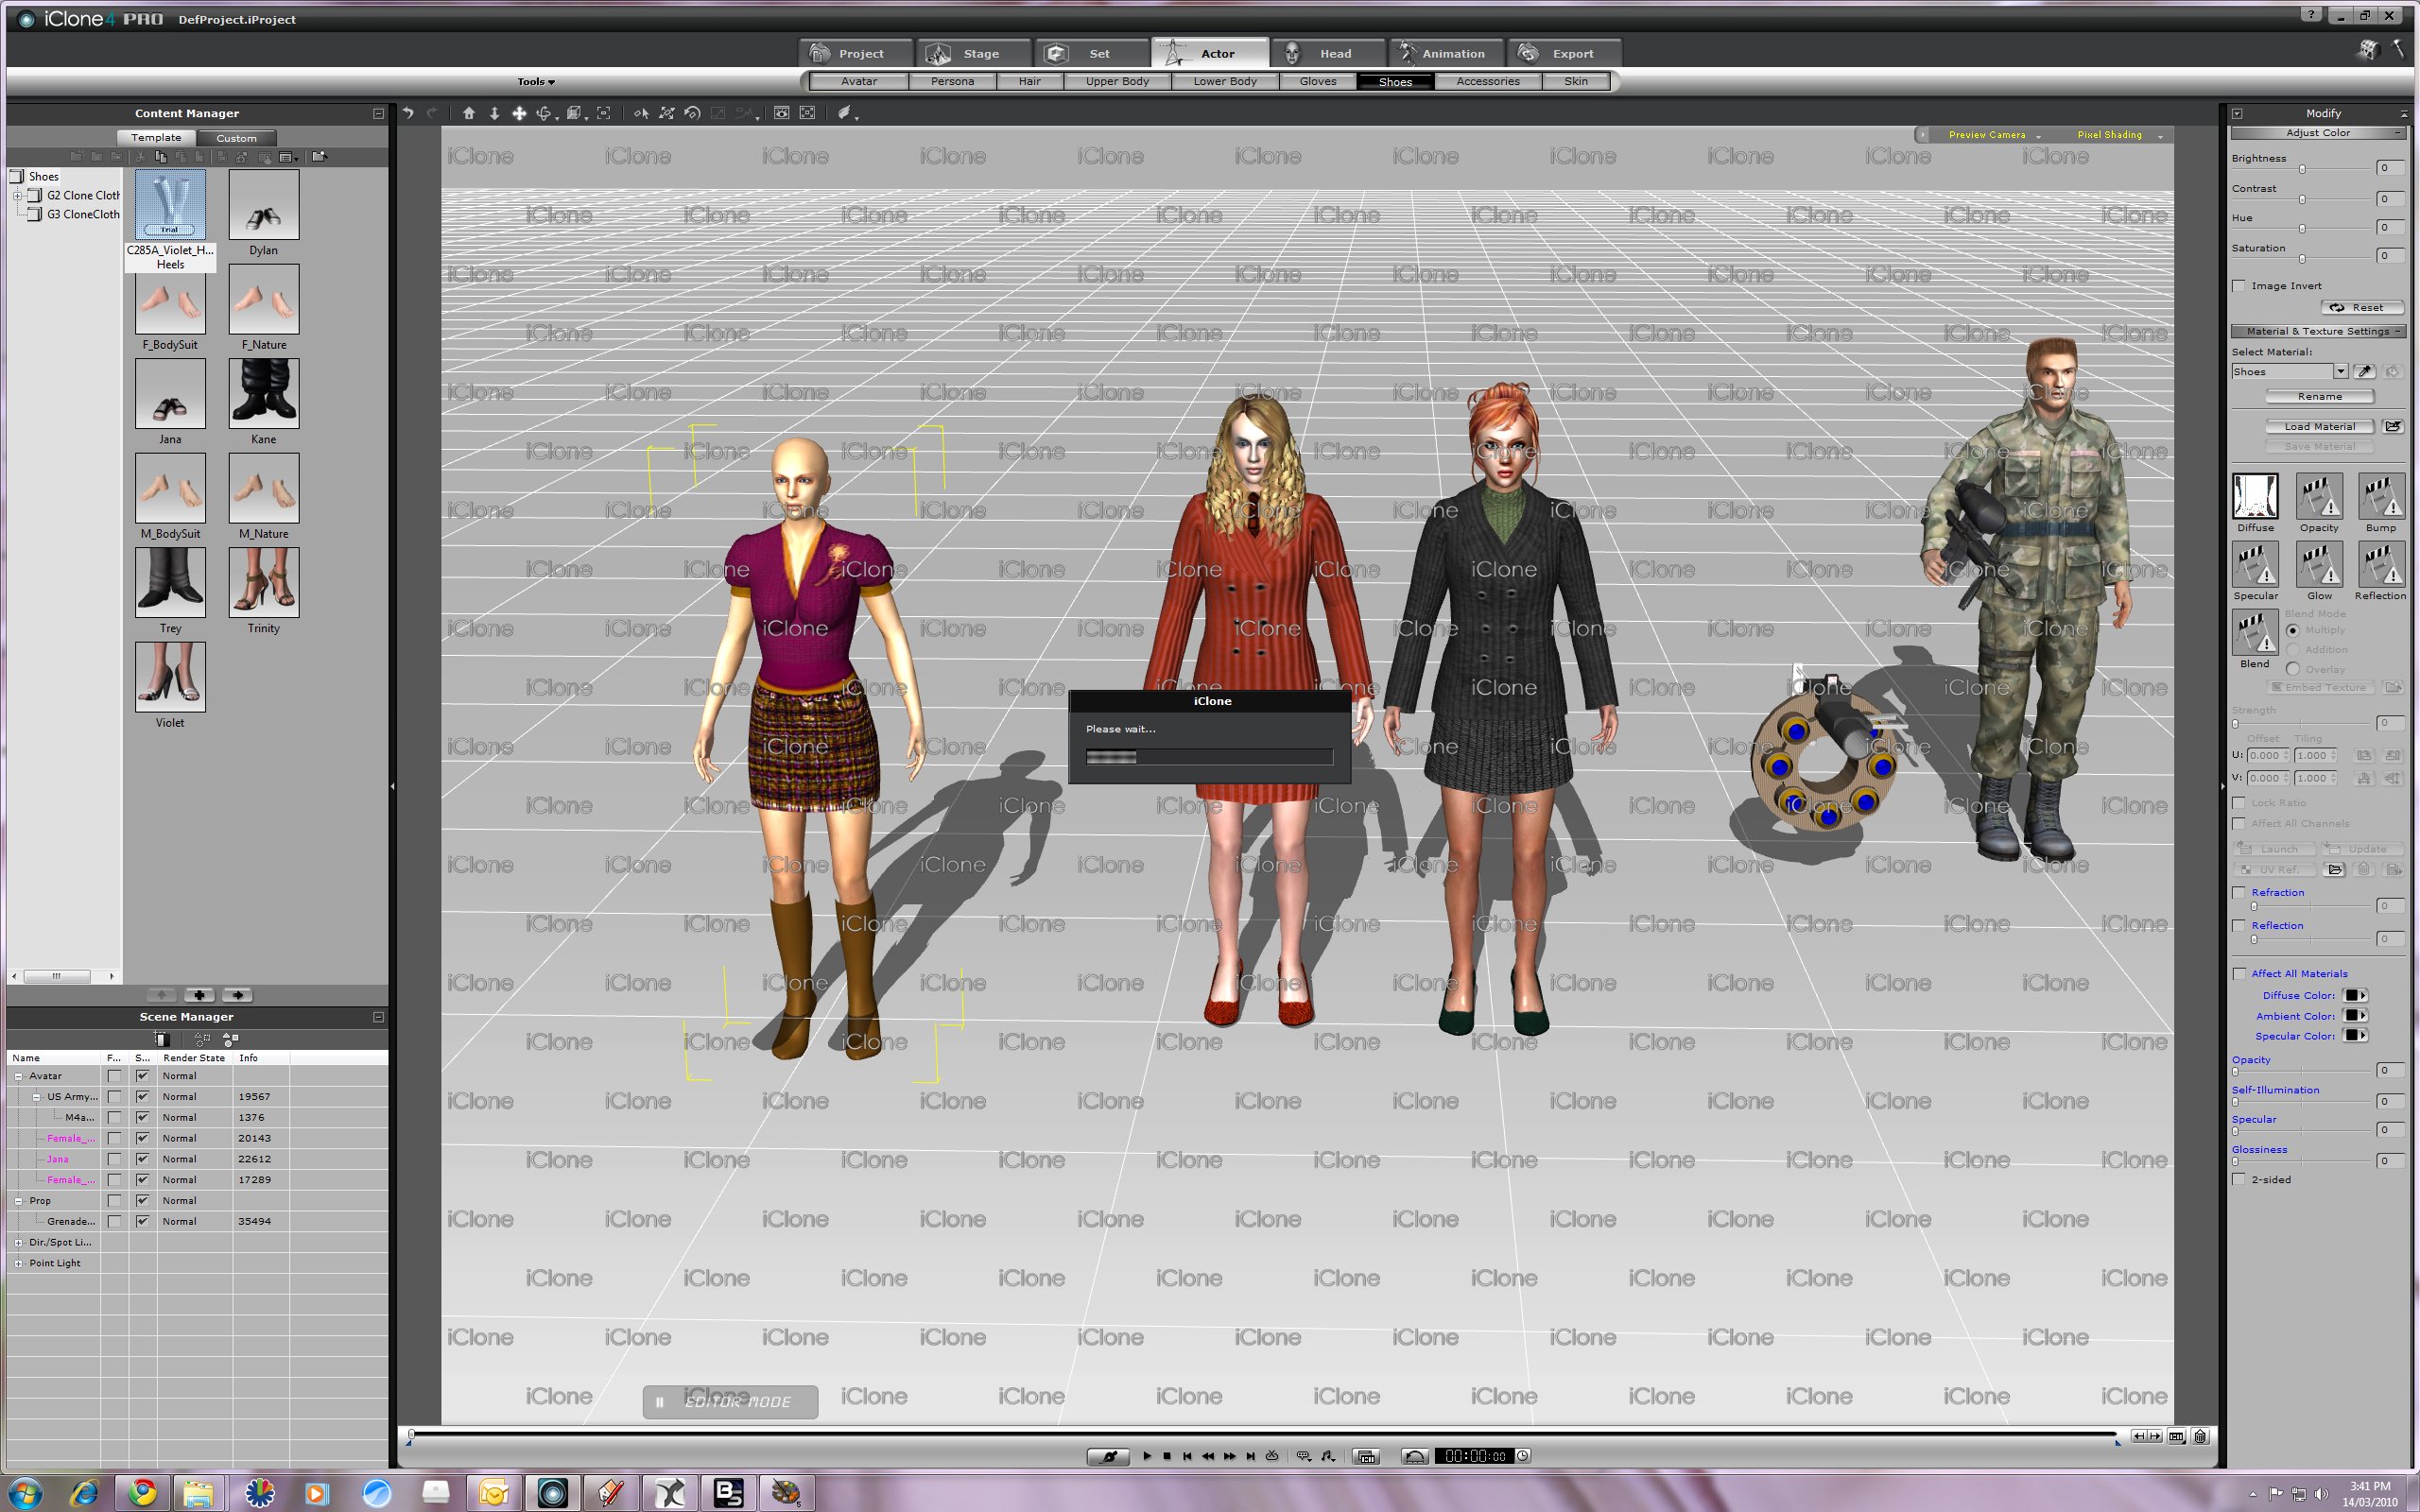
Task: Enable the Refraction checkbox
Action: [x=2239, y=892]
